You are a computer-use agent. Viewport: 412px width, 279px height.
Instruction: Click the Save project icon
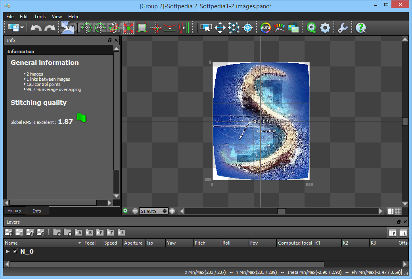point(13,28)
